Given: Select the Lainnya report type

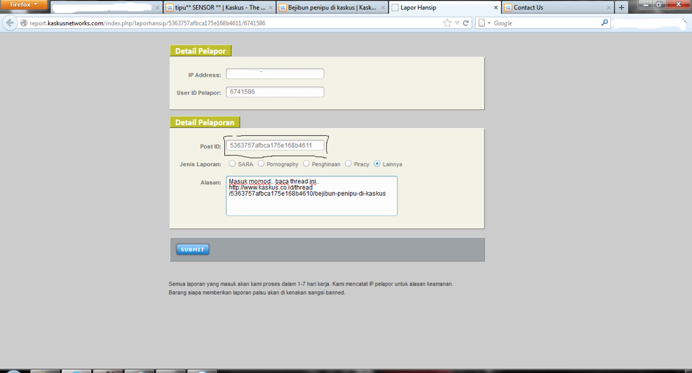Looking at the screenshot, I should 377,164.
